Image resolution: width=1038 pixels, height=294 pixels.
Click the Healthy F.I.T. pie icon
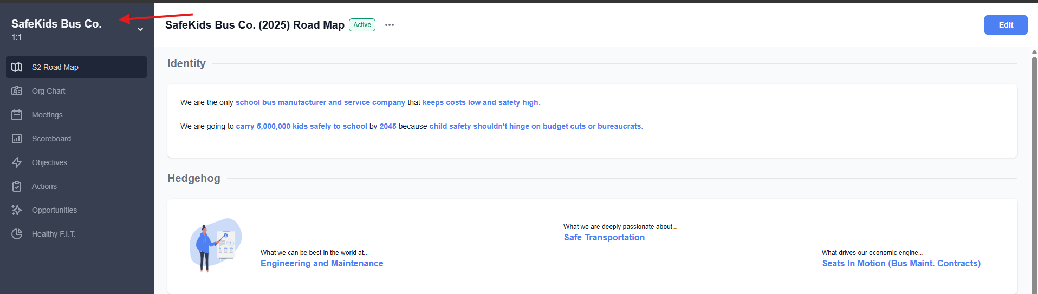click(x=17, y=234)
